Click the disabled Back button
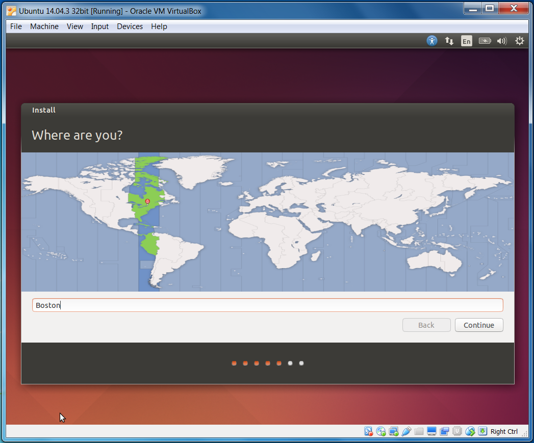534x443 pixels. click(426, 325)
